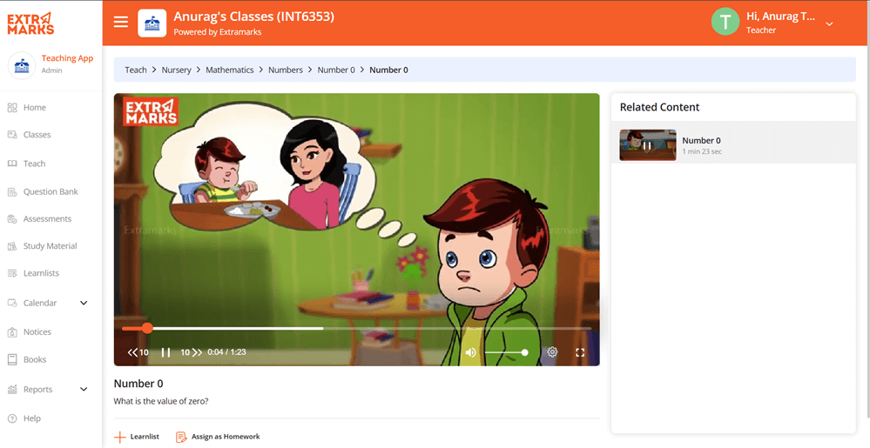
Task: Click the Home icon in the sidebar
Action: click(12, 108)
